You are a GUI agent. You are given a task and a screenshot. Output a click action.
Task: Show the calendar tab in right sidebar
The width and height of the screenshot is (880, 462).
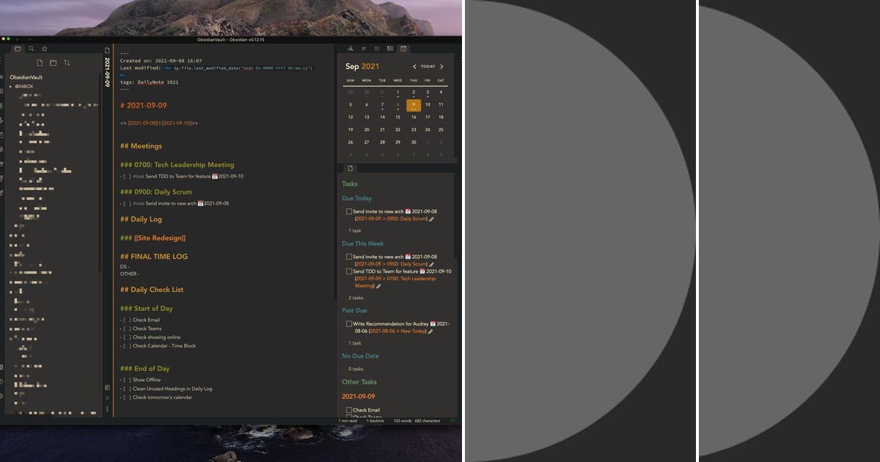click(403, 48)
